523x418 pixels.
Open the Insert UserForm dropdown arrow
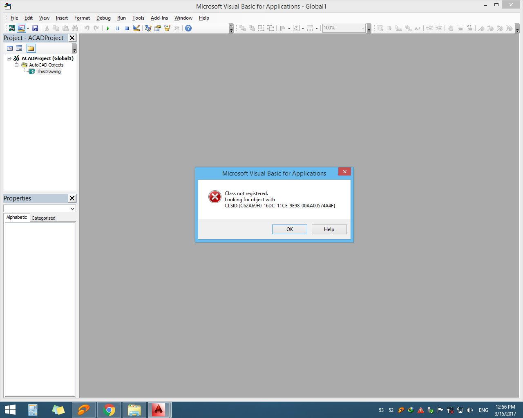pos(28,28)
